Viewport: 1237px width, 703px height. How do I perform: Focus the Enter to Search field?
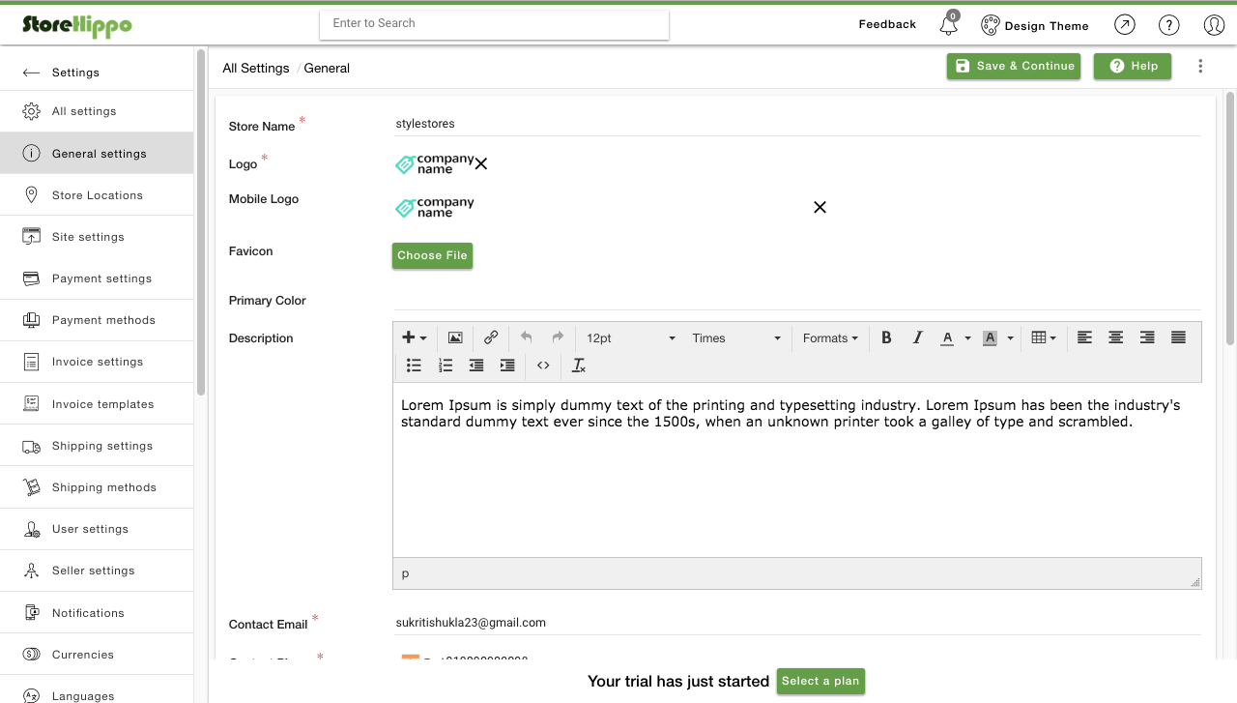click(494, 24)
